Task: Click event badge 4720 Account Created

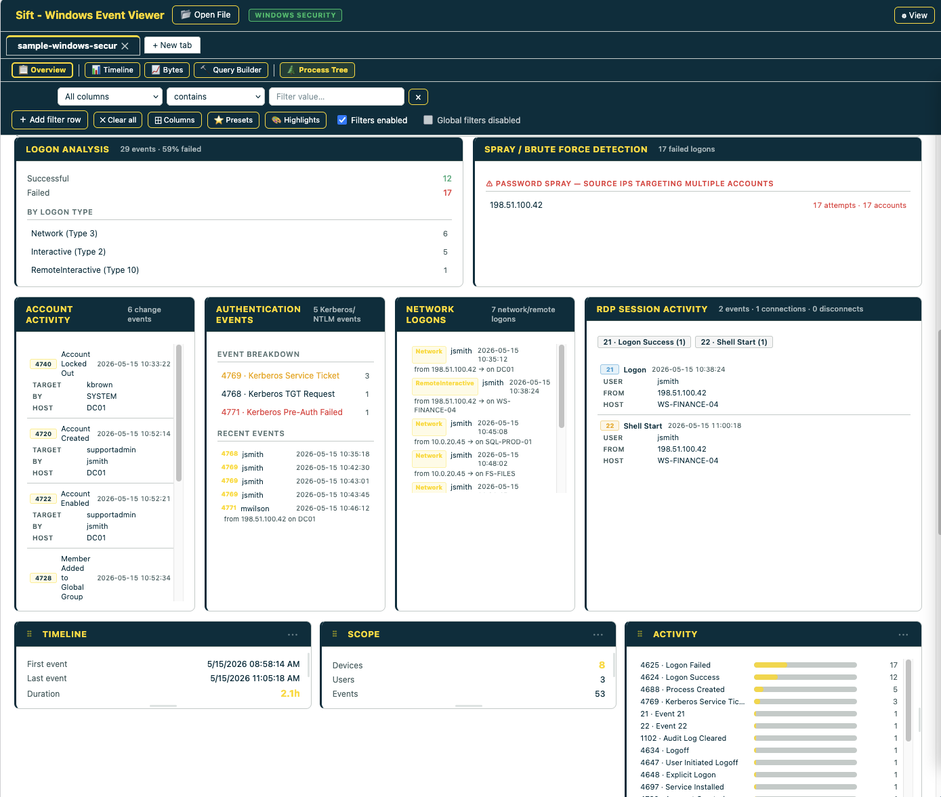Action: pyautogui.click(x=43, y=434)
